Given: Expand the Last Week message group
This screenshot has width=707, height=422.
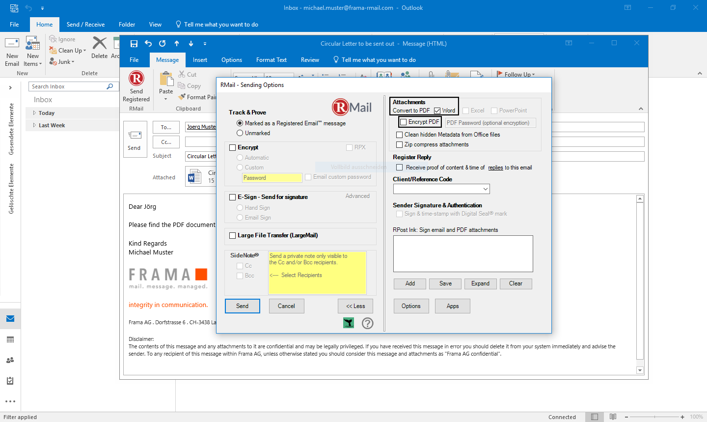Looking at the screenshot, I should pos(34,125).
